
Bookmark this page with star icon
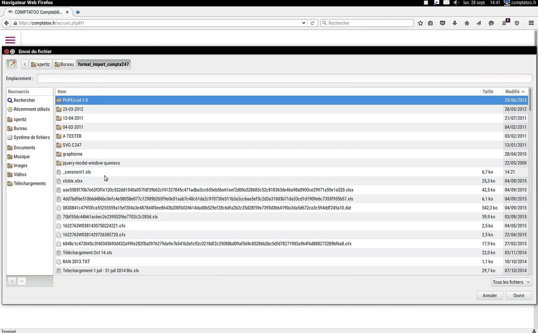pyautogui.click(x=421, y=23)
